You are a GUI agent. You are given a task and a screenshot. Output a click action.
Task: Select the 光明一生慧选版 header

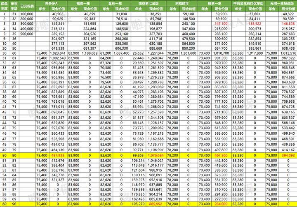281,3
